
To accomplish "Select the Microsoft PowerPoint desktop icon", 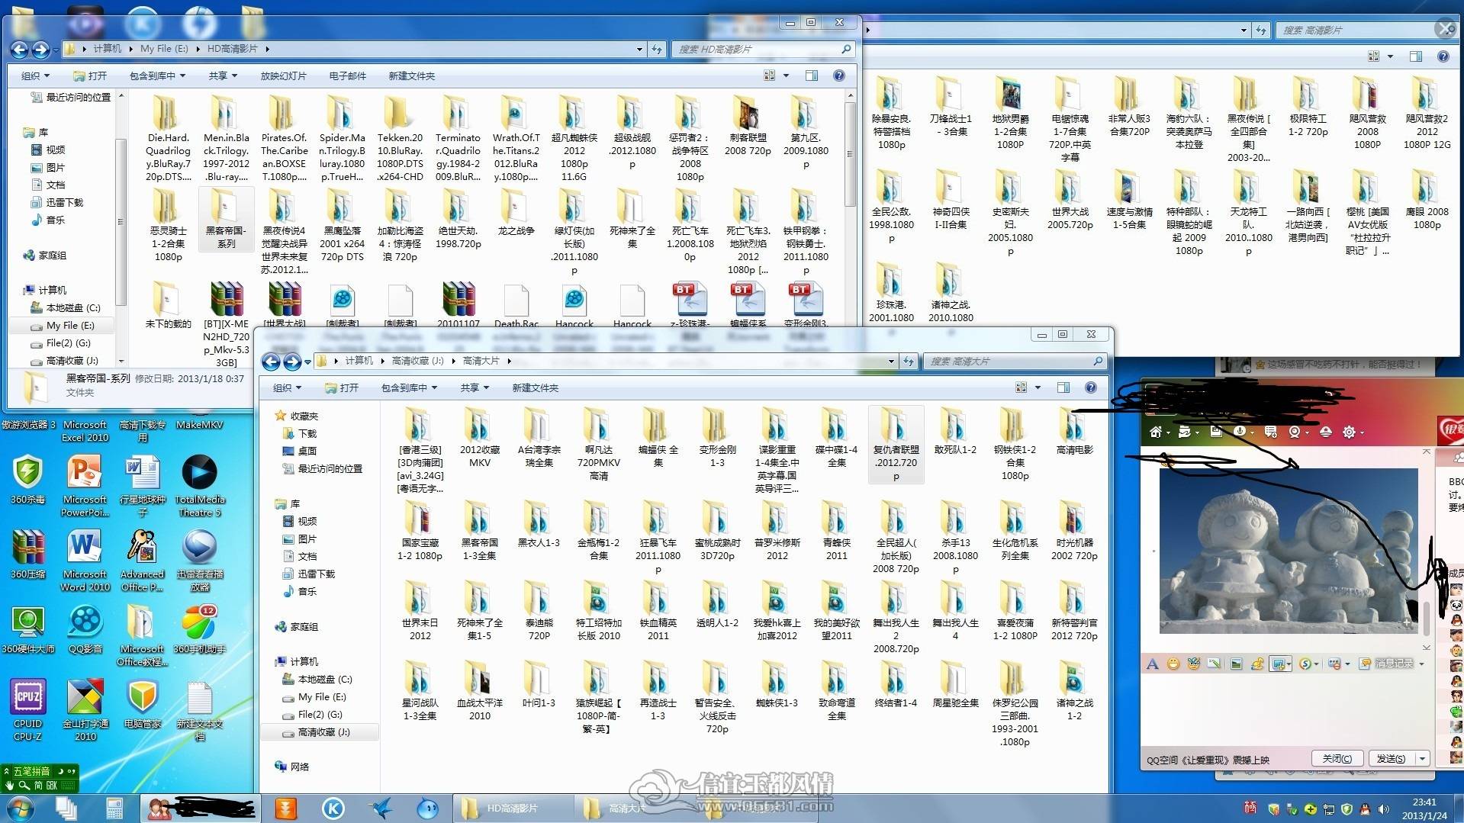I will pyautogui.click(x=85, y=485).
